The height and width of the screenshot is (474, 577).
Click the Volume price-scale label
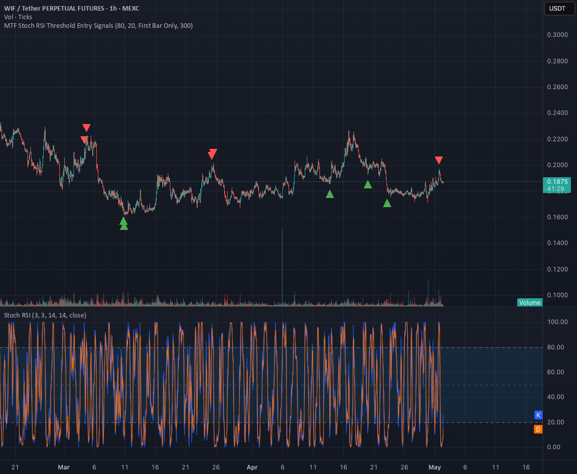click(x=529, y=302)
